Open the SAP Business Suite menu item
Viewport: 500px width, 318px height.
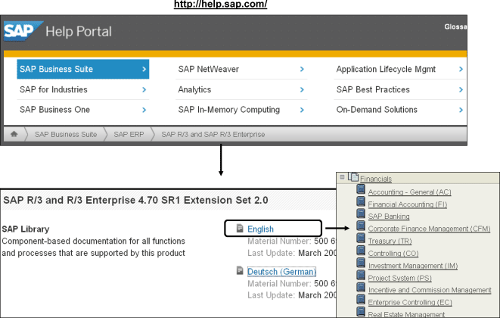pos(83,69)
